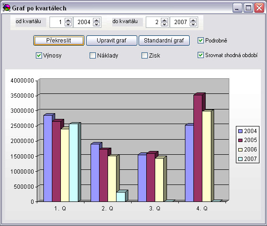Select the 2007 bar in 1. Q

coord(74,163)
